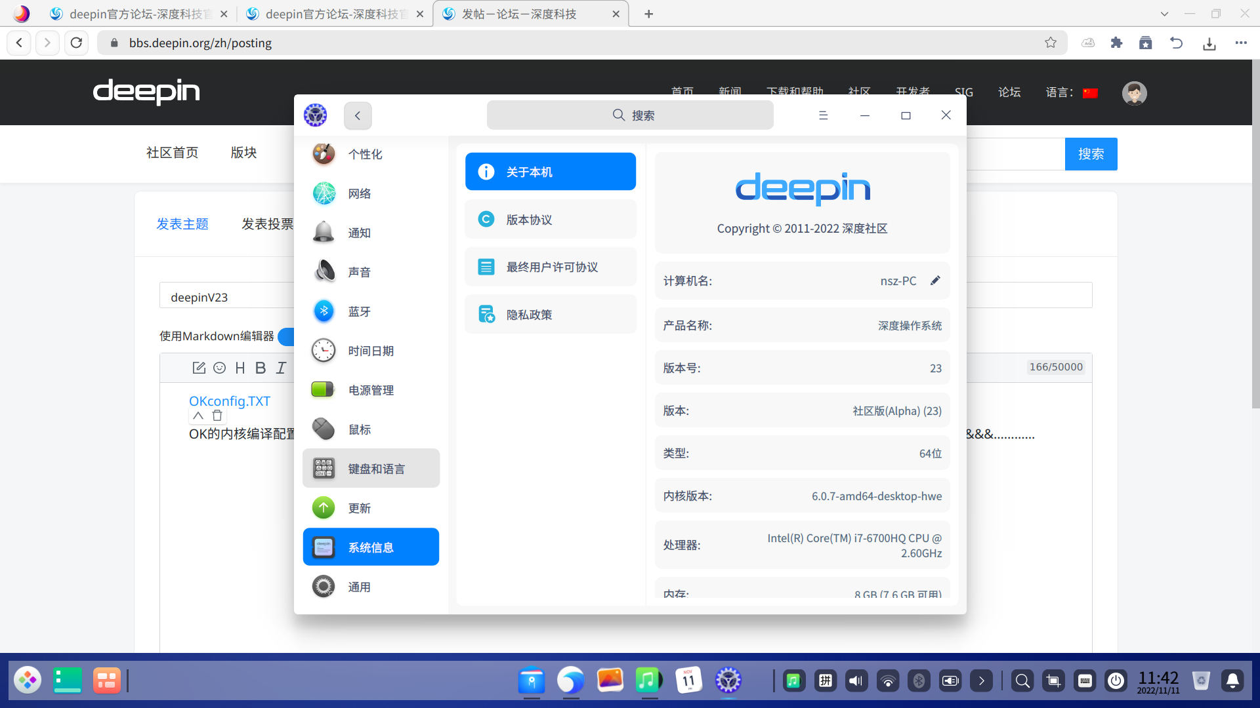Open the language selector flag dropdown

point(1090,92)
